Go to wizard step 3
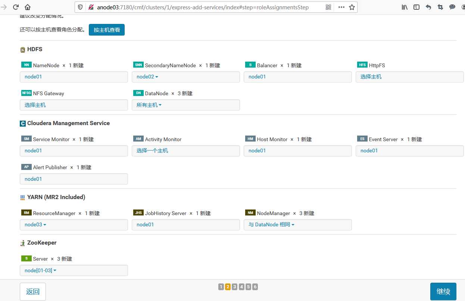This screenshot has height=301, width=465. pyautogui.click(x=234, y=287)
